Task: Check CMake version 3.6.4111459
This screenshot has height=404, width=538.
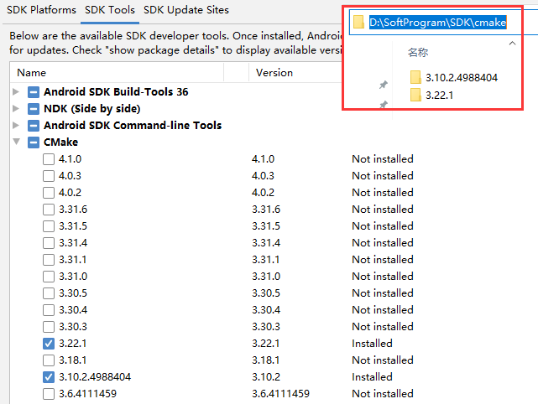Action: [49, 394]
